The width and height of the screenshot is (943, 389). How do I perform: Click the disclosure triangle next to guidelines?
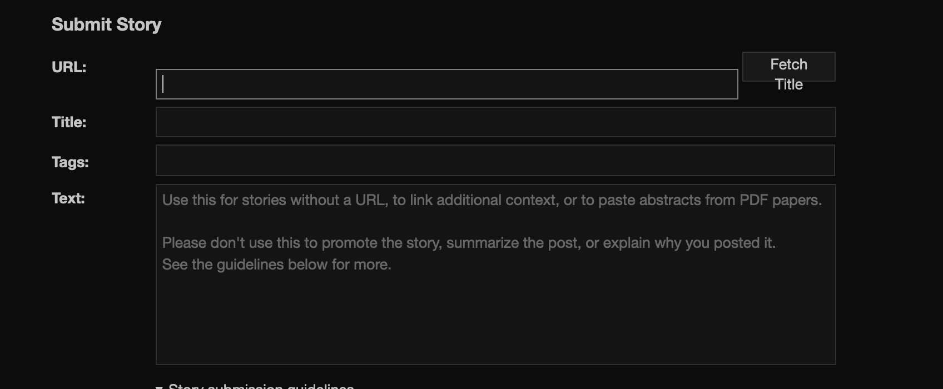160,385
